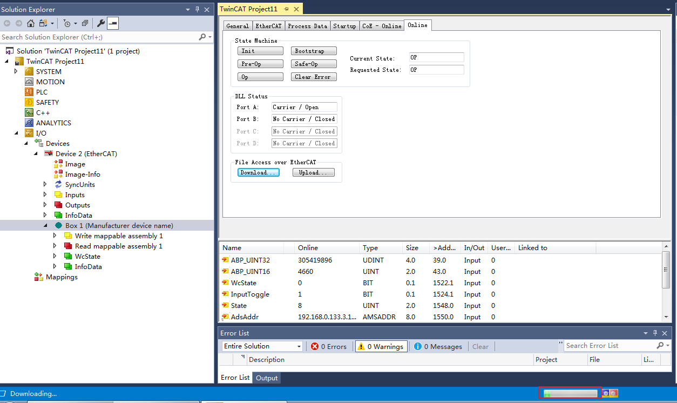
Task: Click the Solution Explorer search magnifier icon
Action: [x=202, y=37]
